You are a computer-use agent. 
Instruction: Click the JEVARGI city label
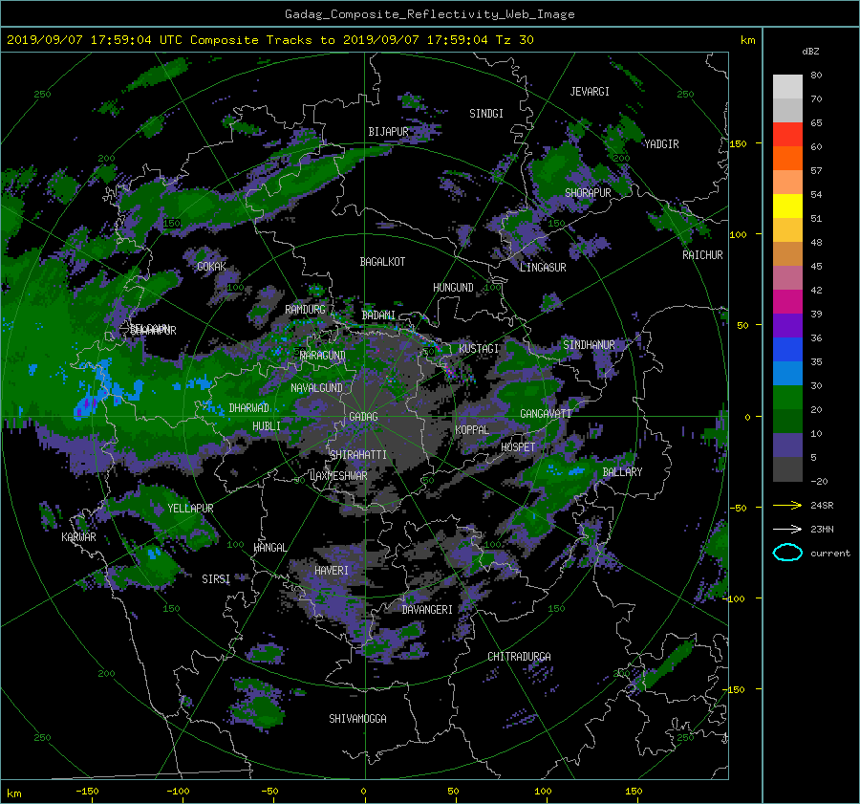click(x=590, y=92)
